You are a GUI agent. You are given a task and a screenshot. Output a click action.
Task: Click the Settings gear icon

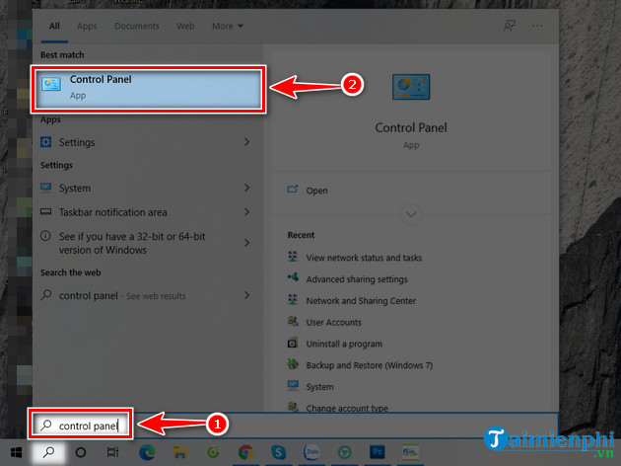46,141
